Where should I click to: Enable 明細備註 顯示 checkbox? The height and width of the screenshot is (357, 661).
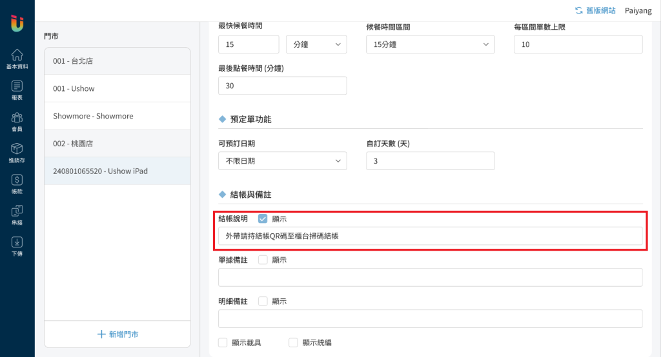tap(263, 301)
